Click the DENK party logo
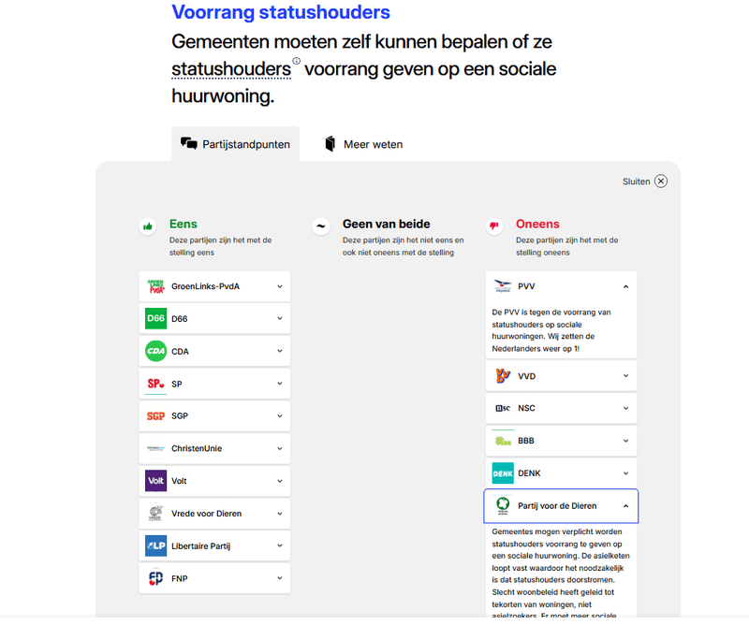Viewport: 749px width, 625px height. [503, 473]
